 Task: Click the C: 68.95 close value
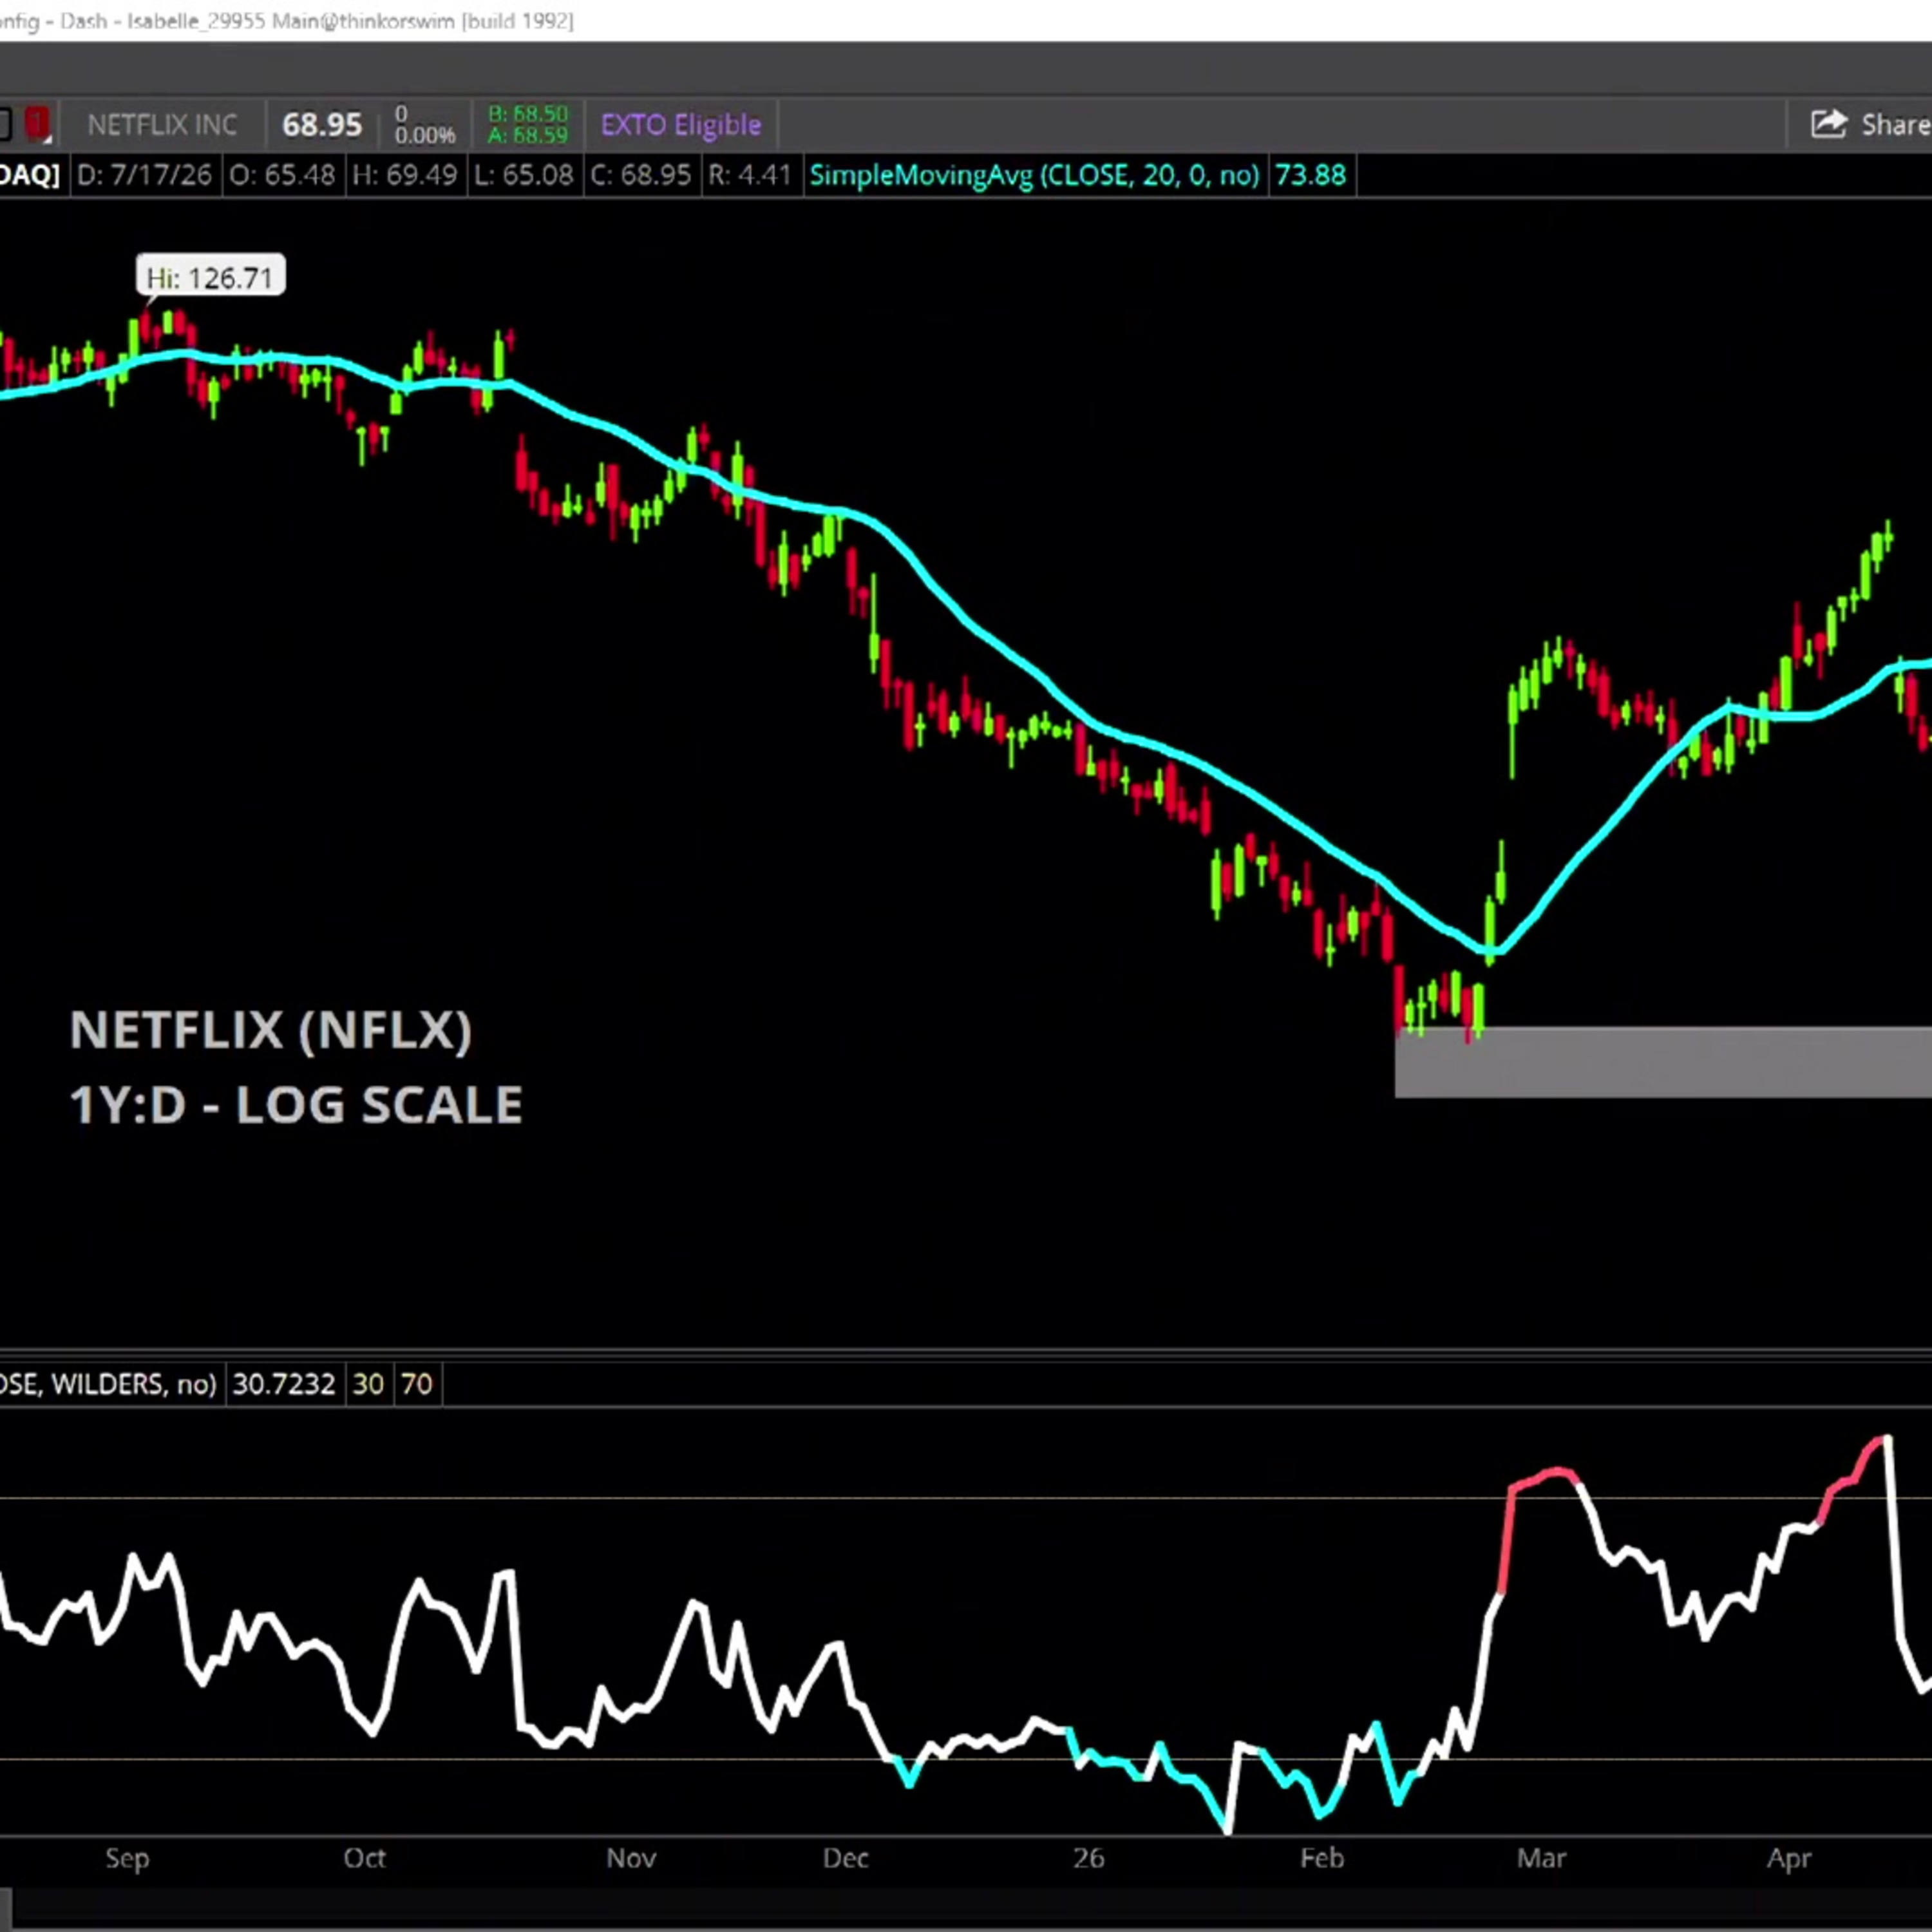click(641, 176)
